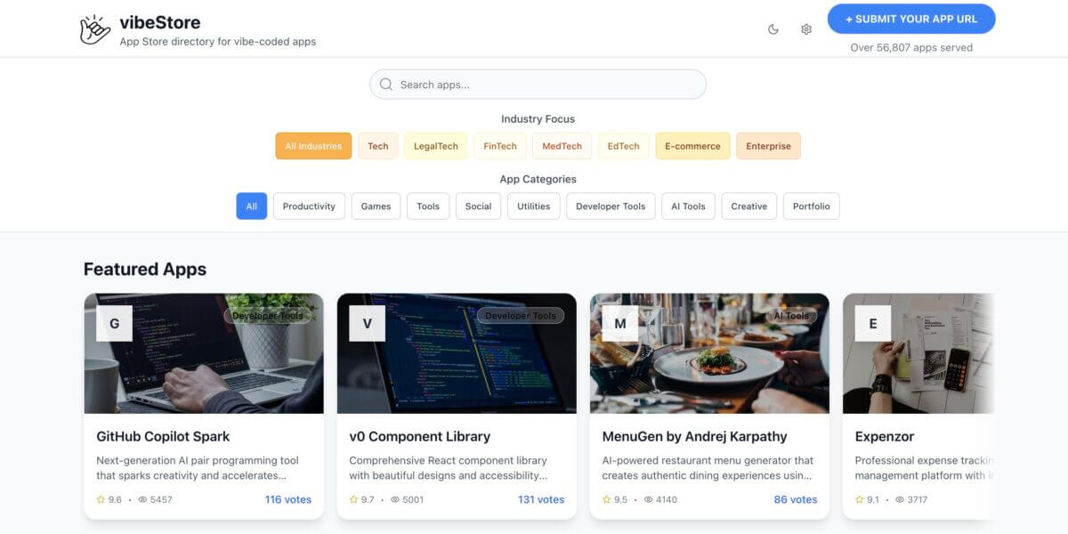
Task: Filter by Tech industry
Action: (x=378, y=146)
